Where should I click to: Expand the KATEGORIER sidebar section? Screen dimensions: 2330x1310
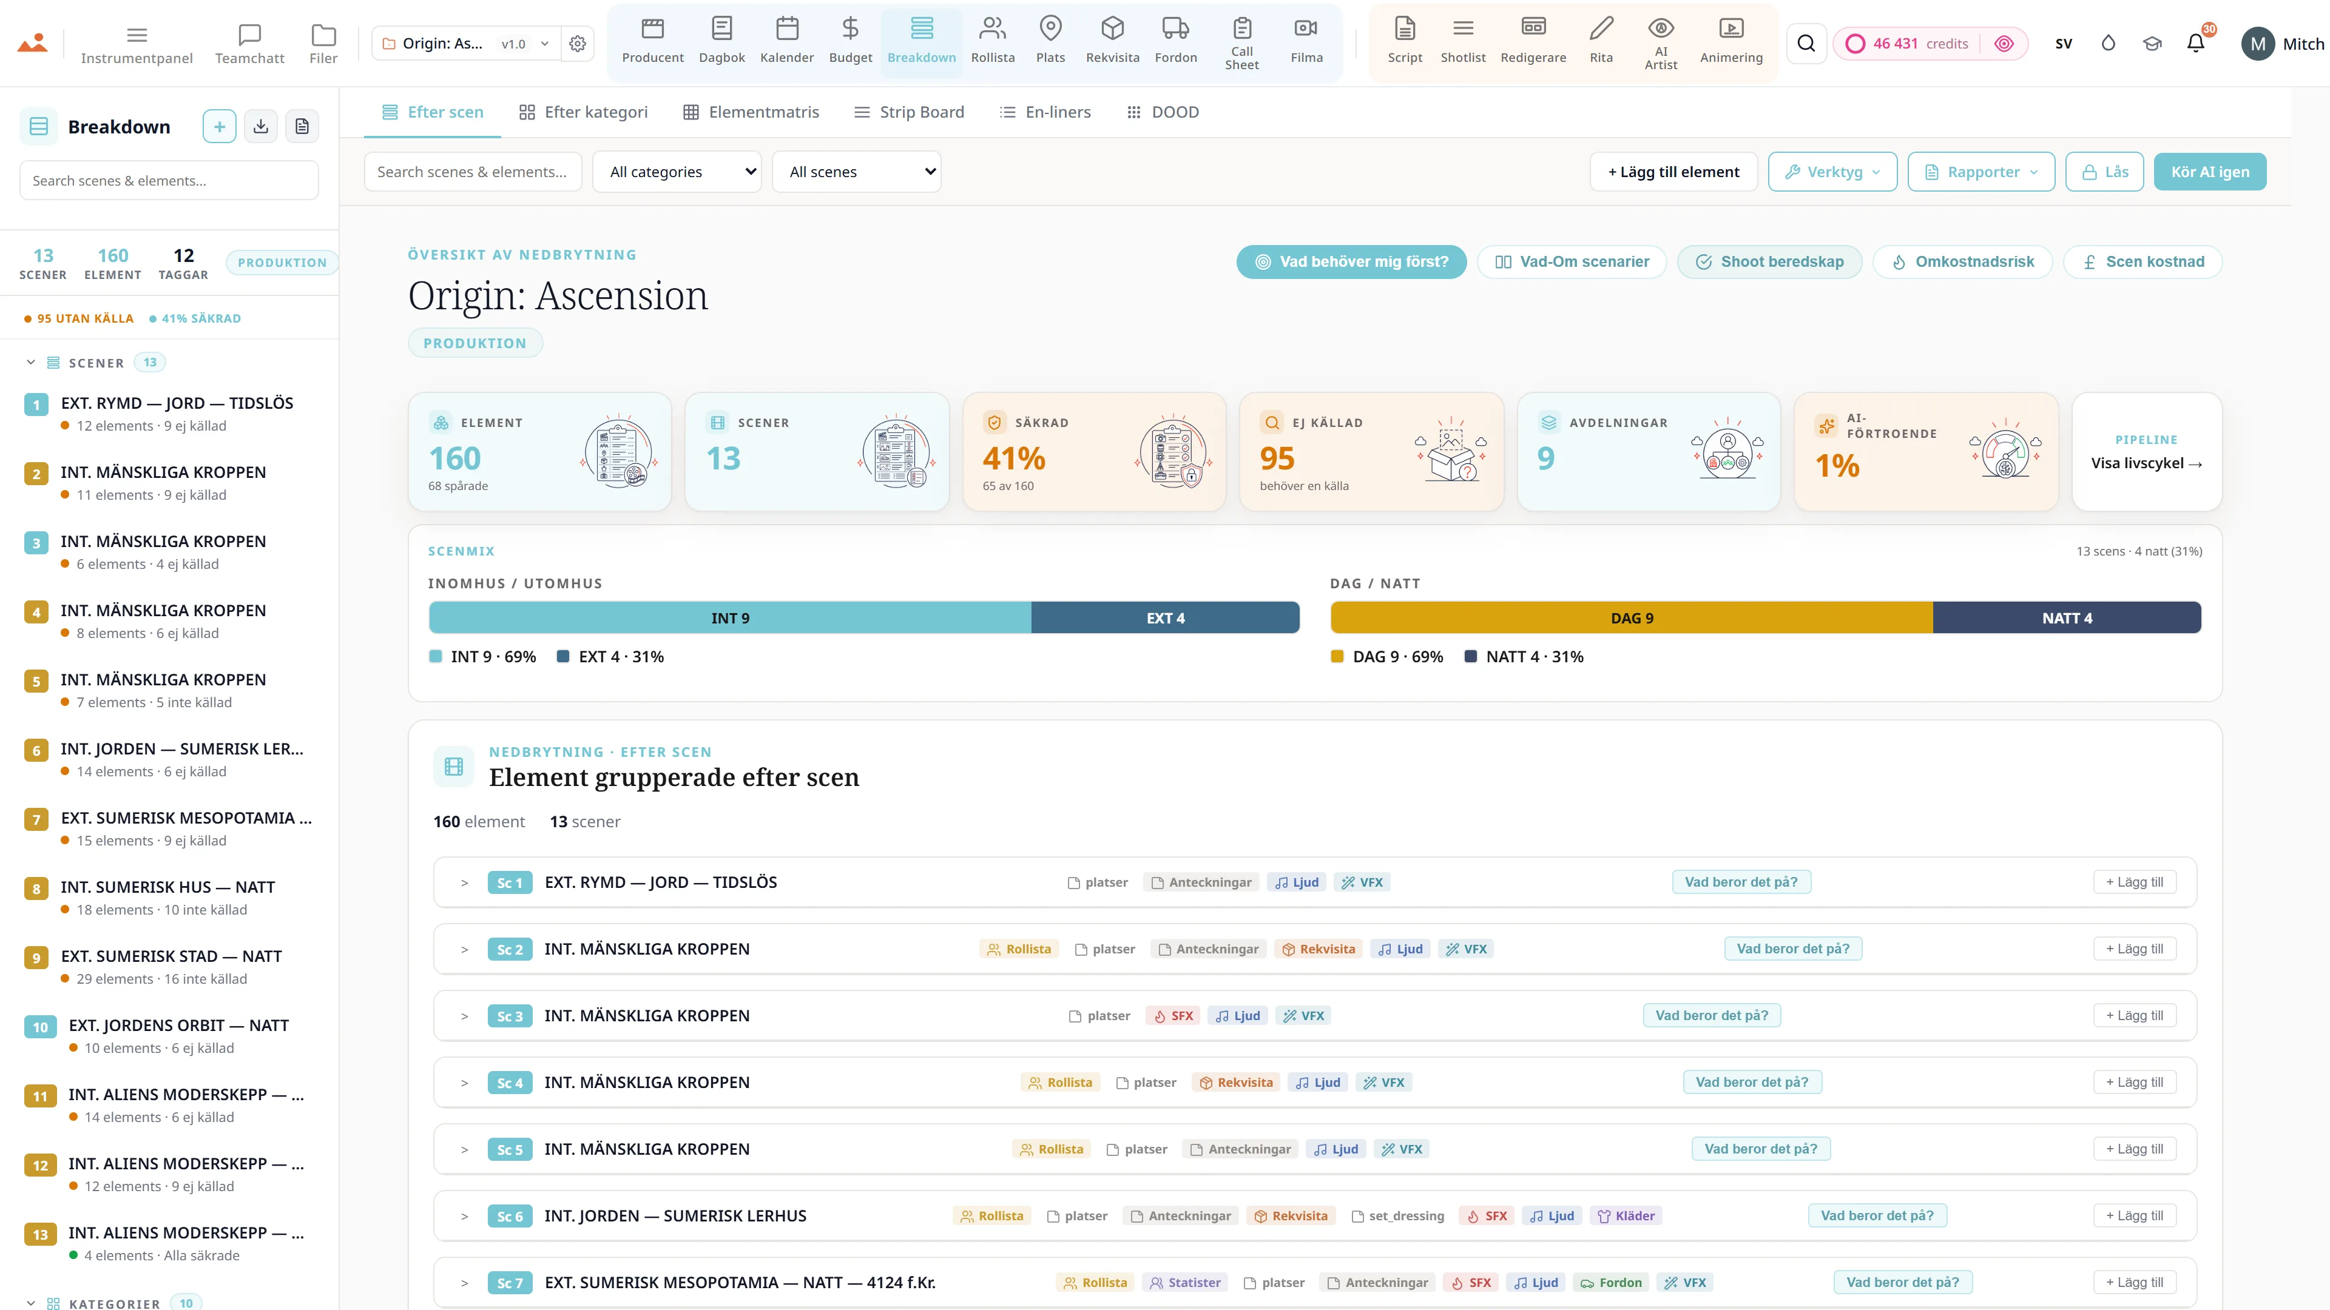tap(31, 1303)
